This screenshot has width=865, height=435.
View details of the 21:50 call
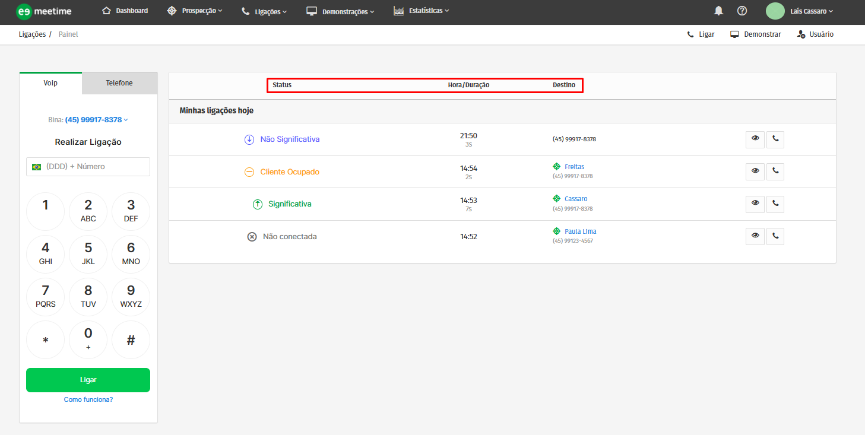(755, 139)
